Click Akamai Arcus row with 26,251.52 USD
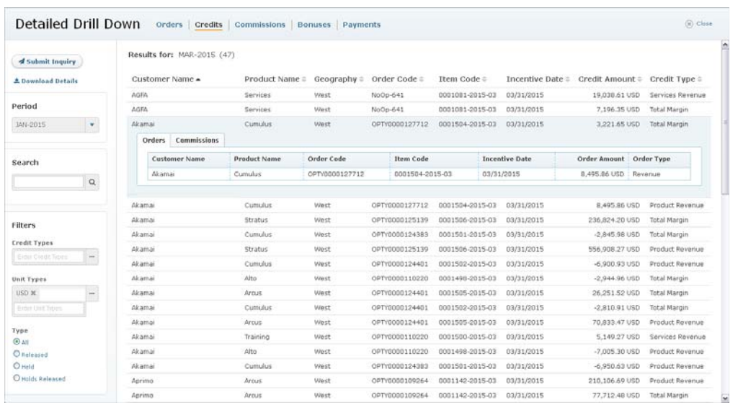Screen dimensions: 738x408 [x=419, y=293]
